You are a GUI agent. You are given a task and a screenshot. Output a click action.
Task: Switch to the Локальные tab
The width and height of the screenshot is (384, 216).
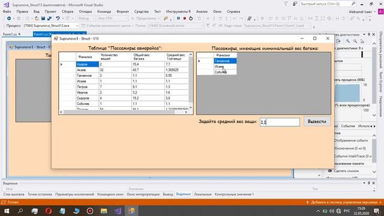coord(203,194)
